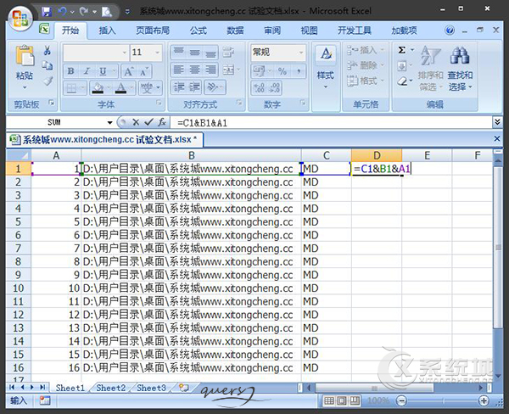Undo the last action
The image size is (509, 414).
(x=62, y=12)
